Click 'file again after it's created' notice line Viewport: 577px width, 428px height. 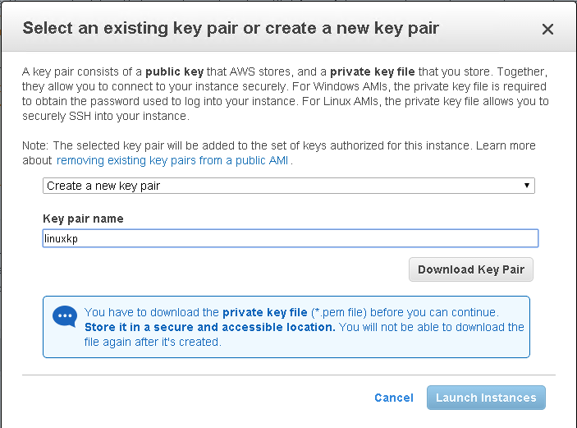pyautogui.click(x=153, y=343)
